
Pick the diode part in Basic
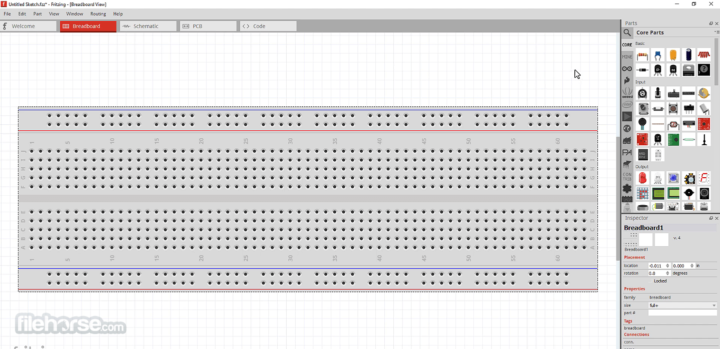(x=642, y=70)
